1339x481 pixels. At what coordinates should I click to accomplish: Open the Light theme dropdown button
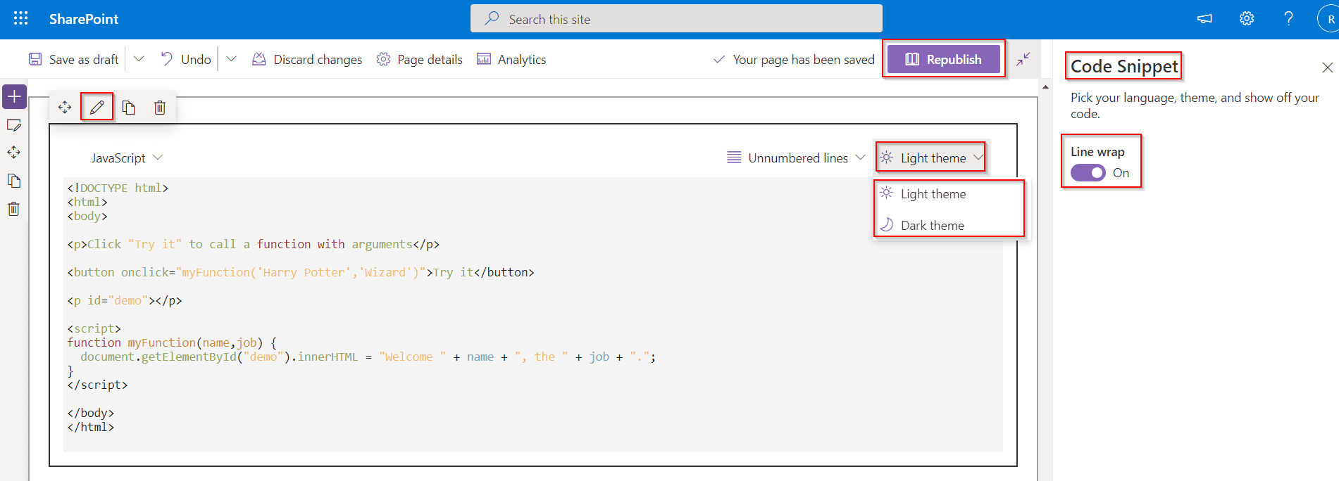pos(931,158)
